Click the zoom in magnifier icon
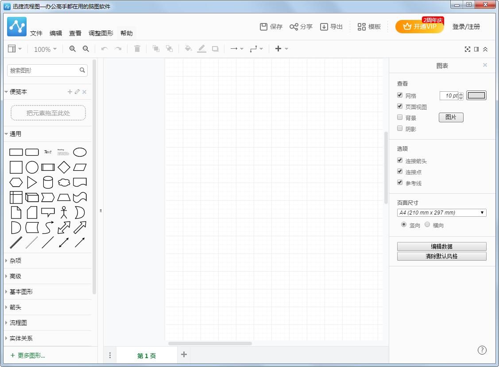499x367 pixels. tap(73, 49)
